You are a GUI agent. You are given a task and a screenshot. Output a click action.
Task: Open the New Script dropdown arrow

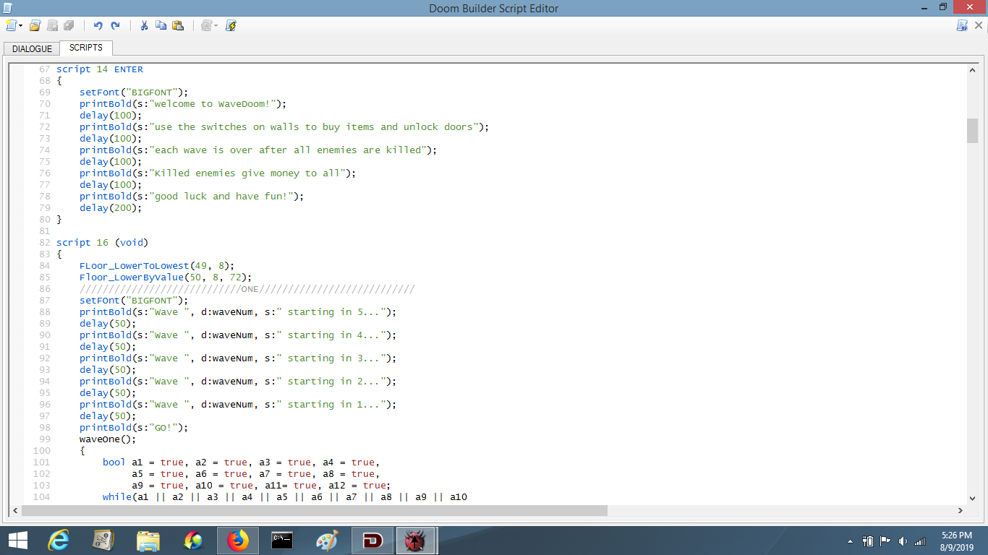[20, 25]
